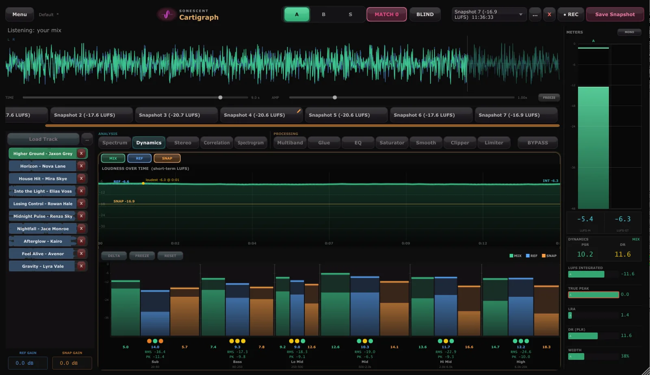Viewport: 650px width, 375px height.
Task: Remove Into the Light - Elias Voss track
Action: [81, 191]
